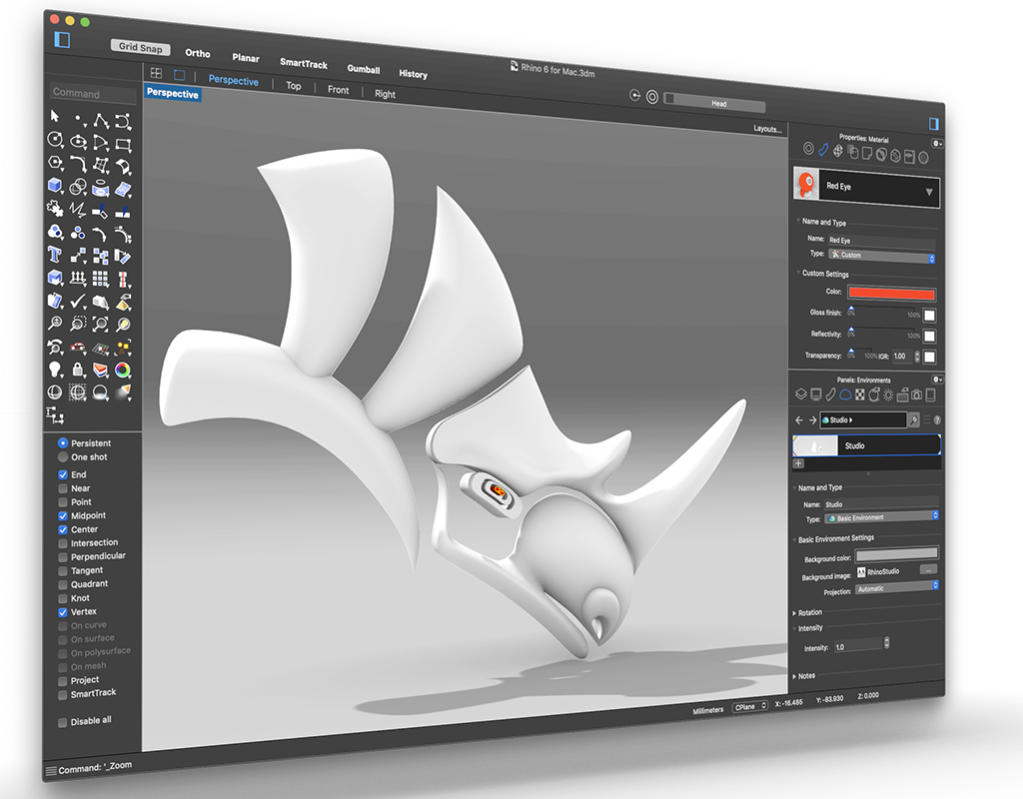Screen dimensions: 1023x799
Task: Open the CPlane dropdown in status bar
Action: pos(749,707)
